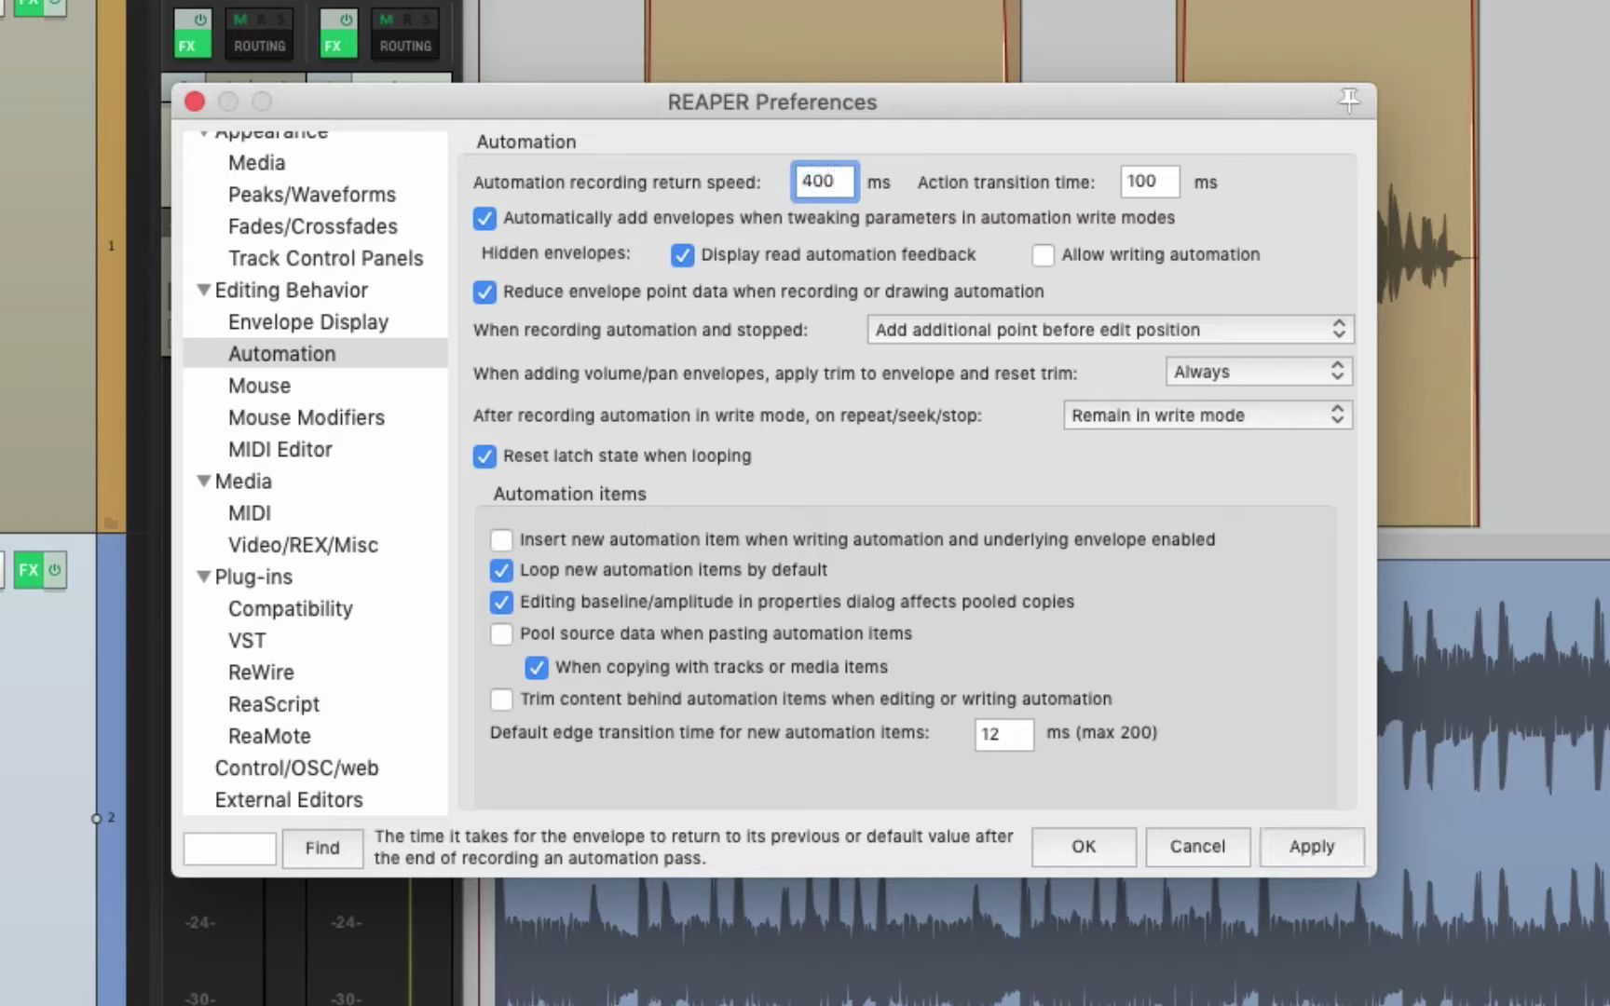1610x1006 pixels.
Task: Uncheck reset latch state when looping
Action: tap(484, 456)
